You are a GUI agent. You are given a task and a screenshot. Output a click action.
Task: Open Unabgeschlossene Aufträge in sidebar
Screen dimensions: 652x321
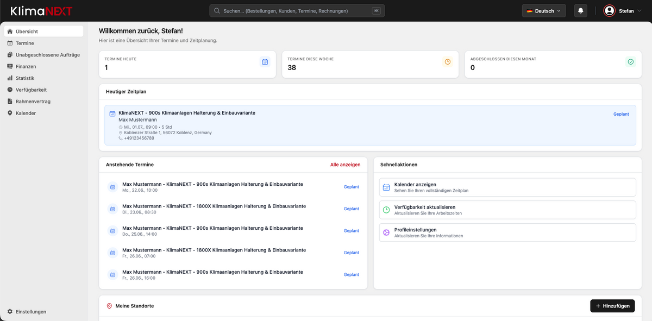[43, 55]
